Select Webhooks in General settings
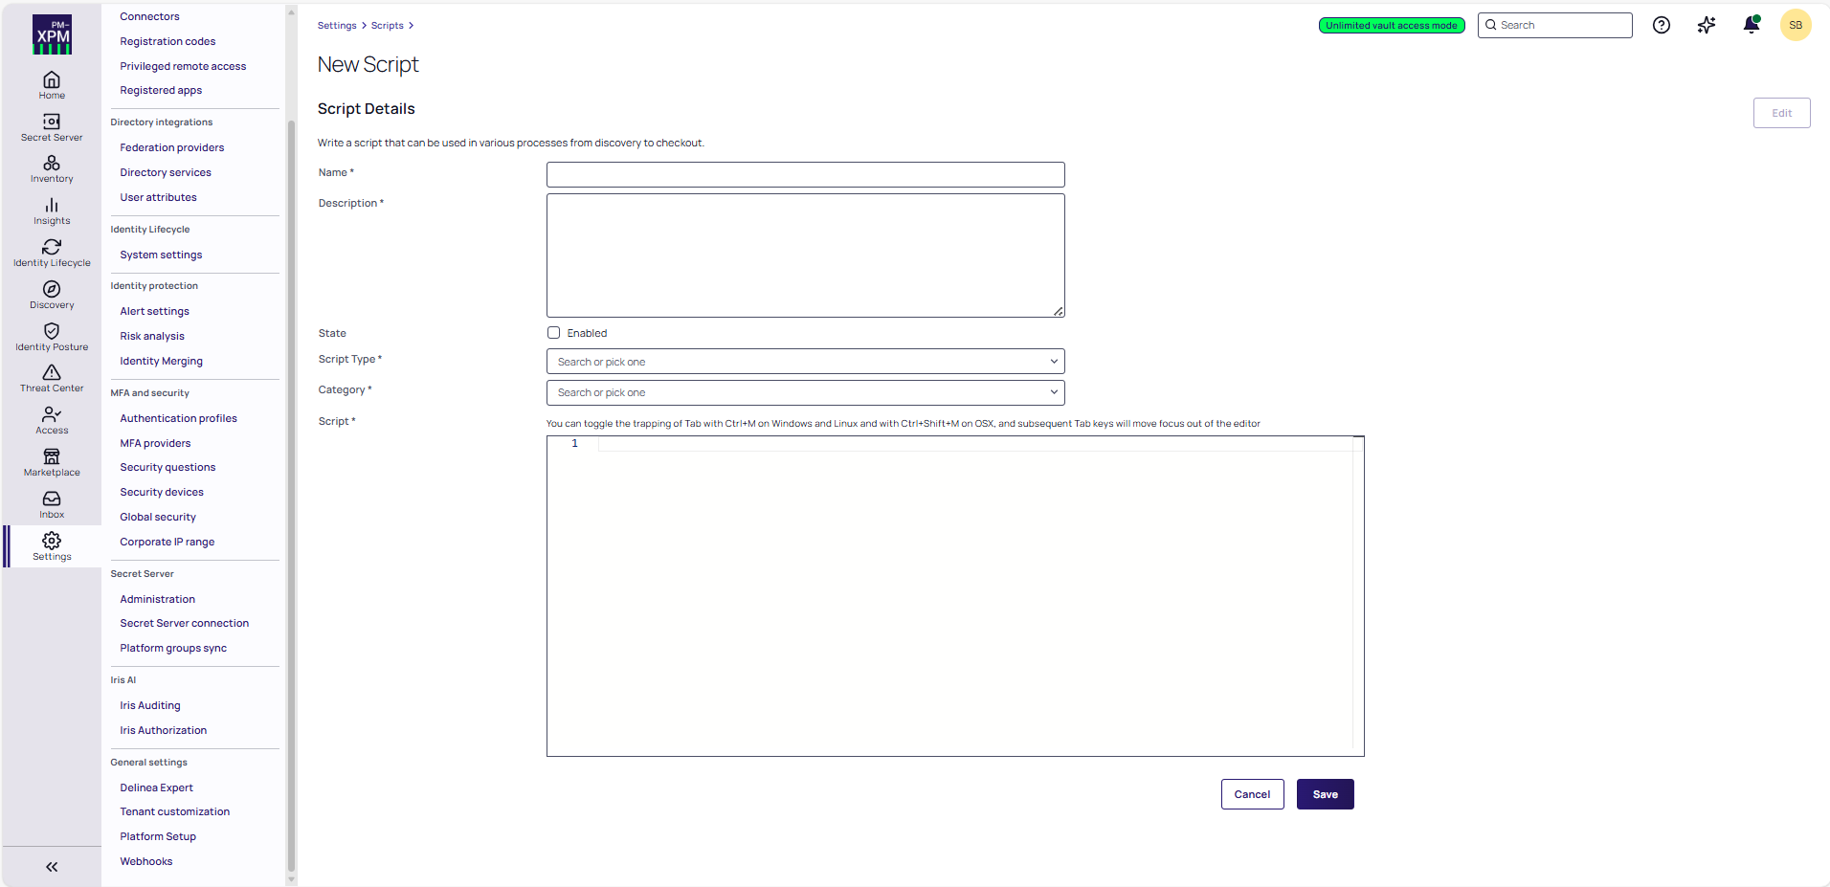This screenshot has width=1830, height=887. point(146,861)
